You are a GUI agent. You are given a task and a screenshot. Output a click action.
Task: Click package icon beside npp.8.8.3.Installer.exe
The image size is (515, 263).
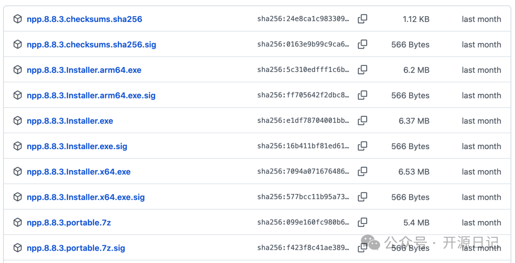coord(18,121)
